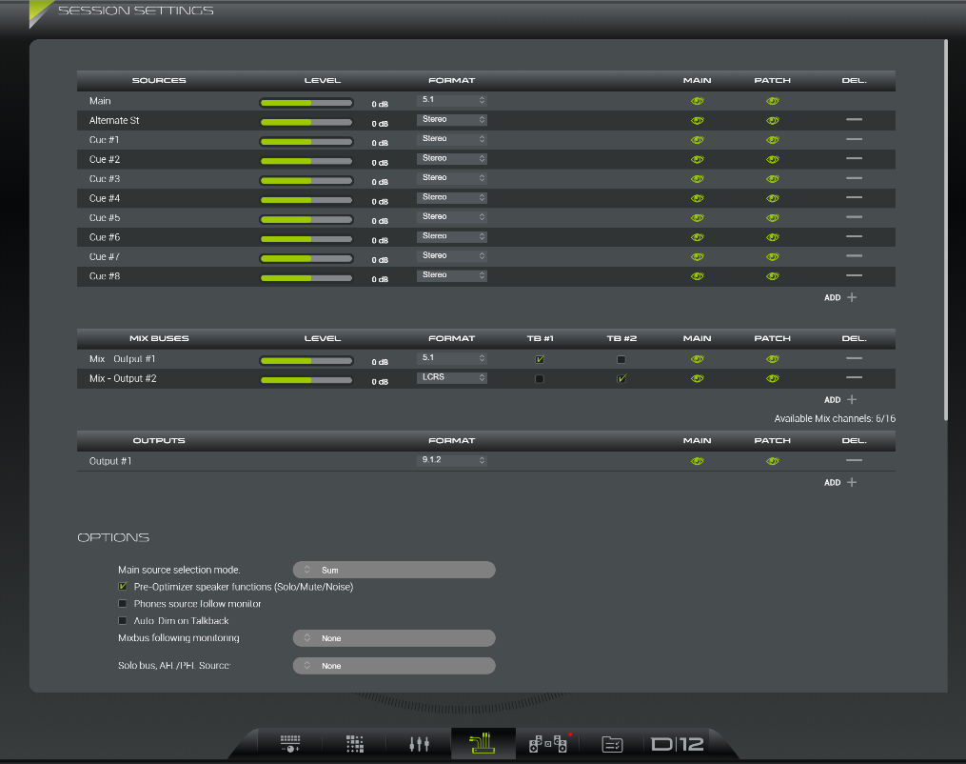Toggle Main eye for Cue #6
The width and height of the screenshot is (966, 764).
tap(698, 237)
